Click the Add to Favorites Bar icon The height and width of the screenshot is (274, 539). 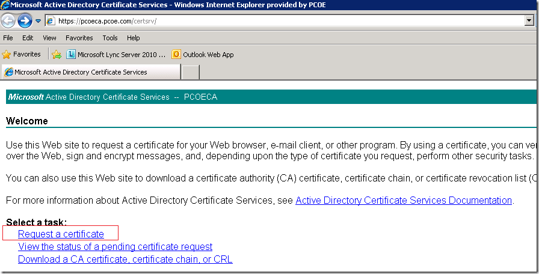[57, 54]
